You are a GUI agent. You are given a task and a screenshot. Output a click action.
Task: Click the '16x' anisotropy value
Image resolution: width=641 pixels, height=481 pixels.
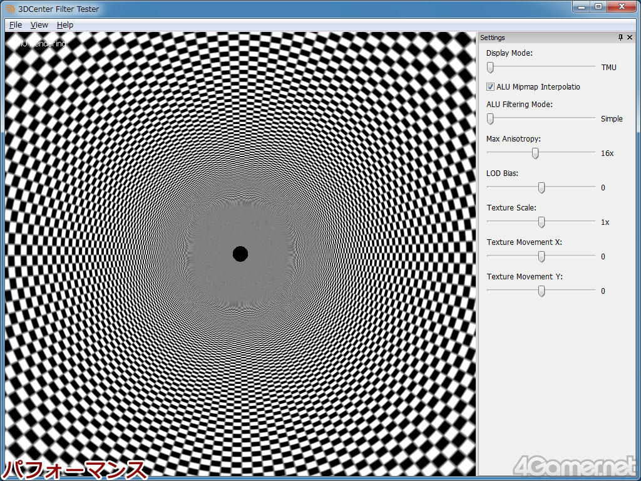[607, 153]
